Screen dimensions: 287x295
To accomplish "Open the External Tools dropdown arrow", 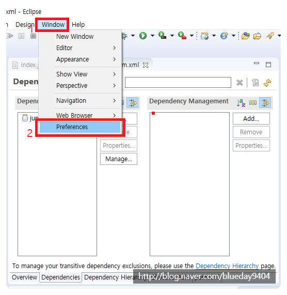I will [192, 36].
